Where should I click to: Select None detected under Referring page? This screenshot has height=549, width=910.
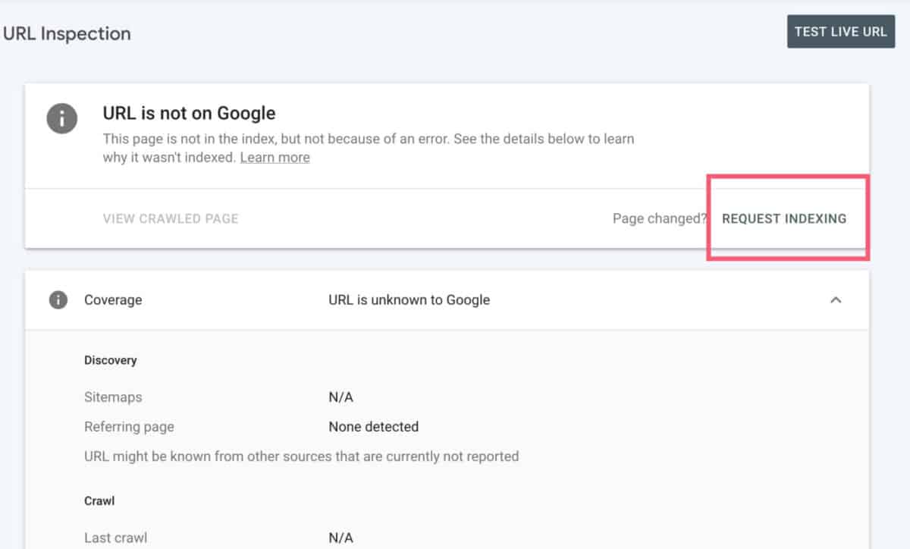[x=372, y=426]
